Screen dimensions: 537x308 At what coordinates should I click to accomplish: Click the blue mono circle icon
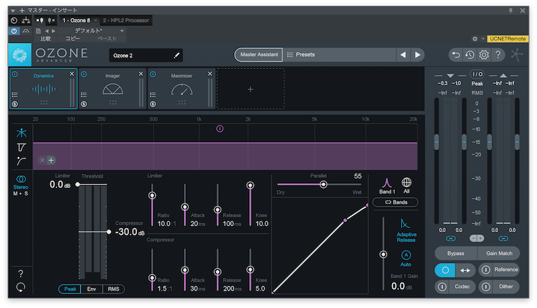(445, 270)
